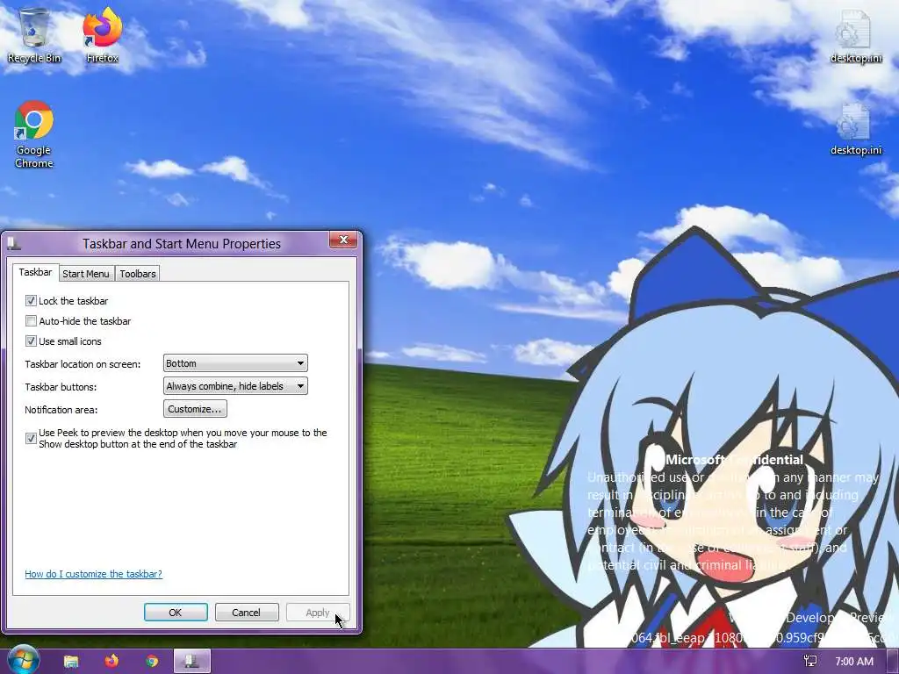Launch Chrome from the taskbar
This screenshot has width=899, height=674.
pos(152,662)
